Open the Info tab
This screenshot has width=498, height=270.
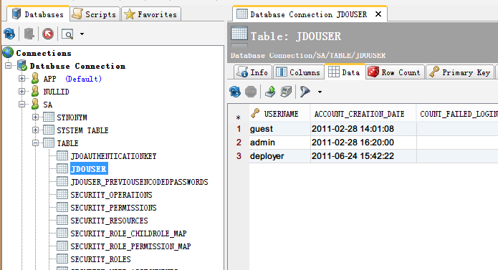[x=253, y=72]
